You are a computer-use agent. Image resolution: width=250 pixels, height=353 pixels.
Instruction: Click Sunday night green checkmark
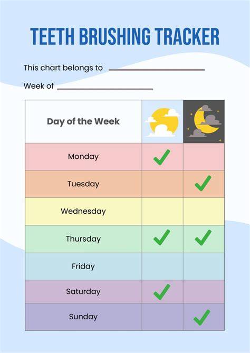pyautogui.click(x=202, y=318)
